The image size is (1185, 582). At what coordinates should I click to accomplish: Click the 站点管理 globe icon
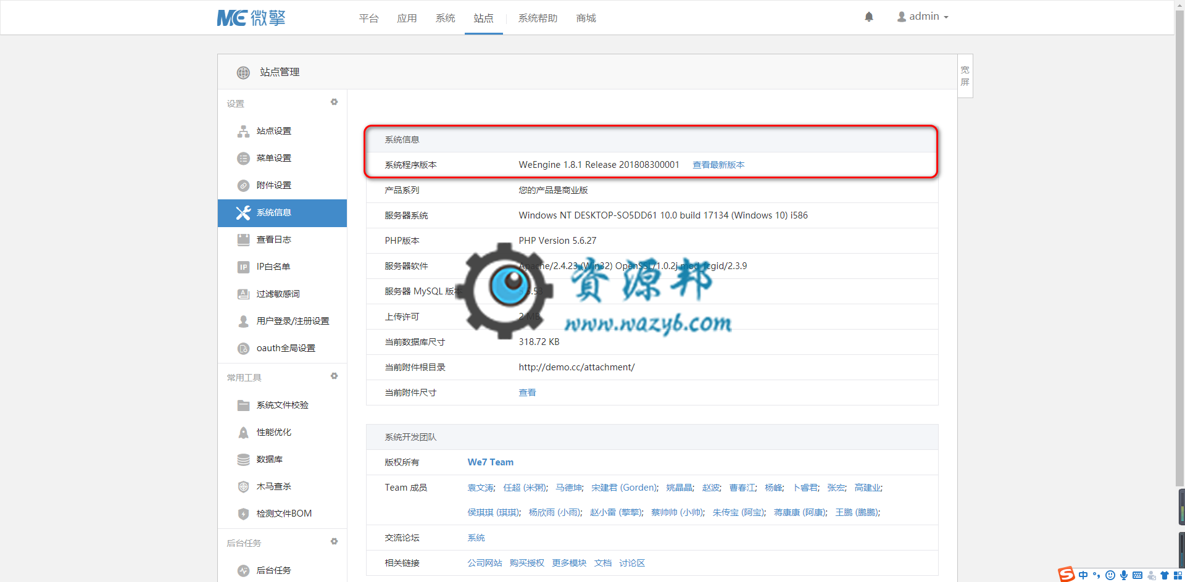pyautogui.click(x=243, y=73)
